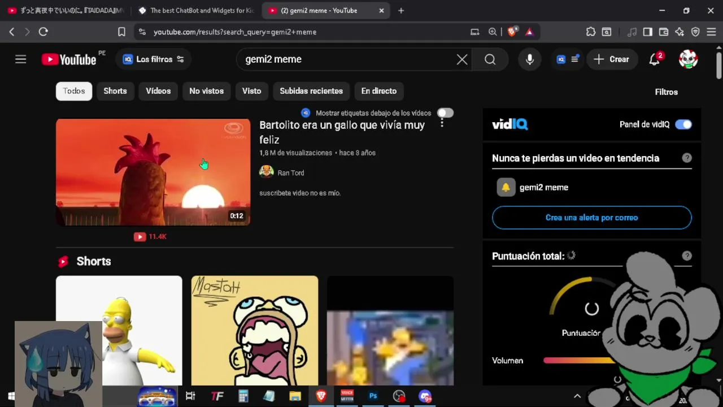Image resolution: width=723 pixels, height=407 pixels.
Task: Select the Subidas recientes filter chip
Action: 311,91
